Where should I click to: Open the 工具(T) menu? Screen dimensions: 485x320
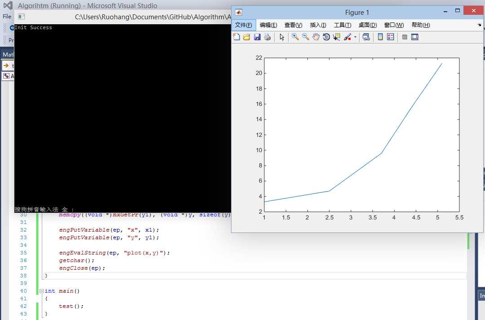[x=343, y=25]
